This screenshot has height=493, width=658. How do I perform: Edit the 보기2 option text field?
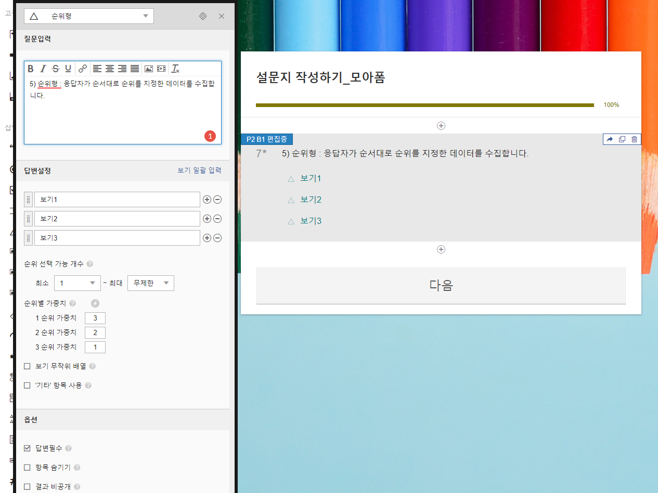pyautogui.click(x=117, y=219)
